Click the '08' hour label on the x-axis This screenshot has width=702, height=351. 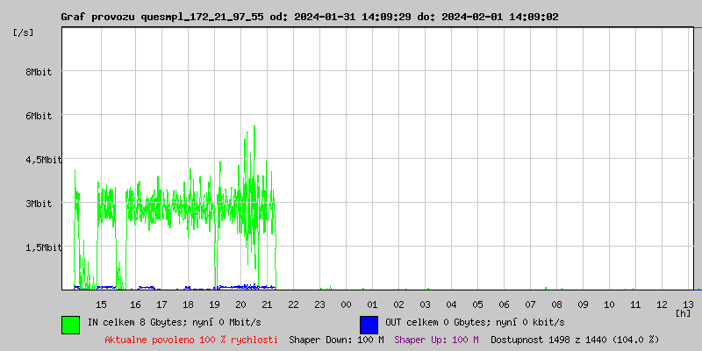(556, 304)
